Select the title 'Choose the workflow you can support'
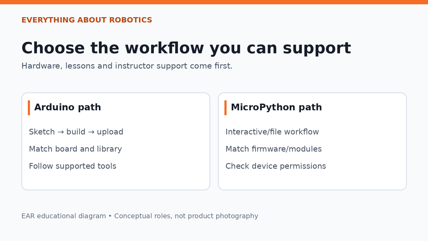 [x=186, y=48]
